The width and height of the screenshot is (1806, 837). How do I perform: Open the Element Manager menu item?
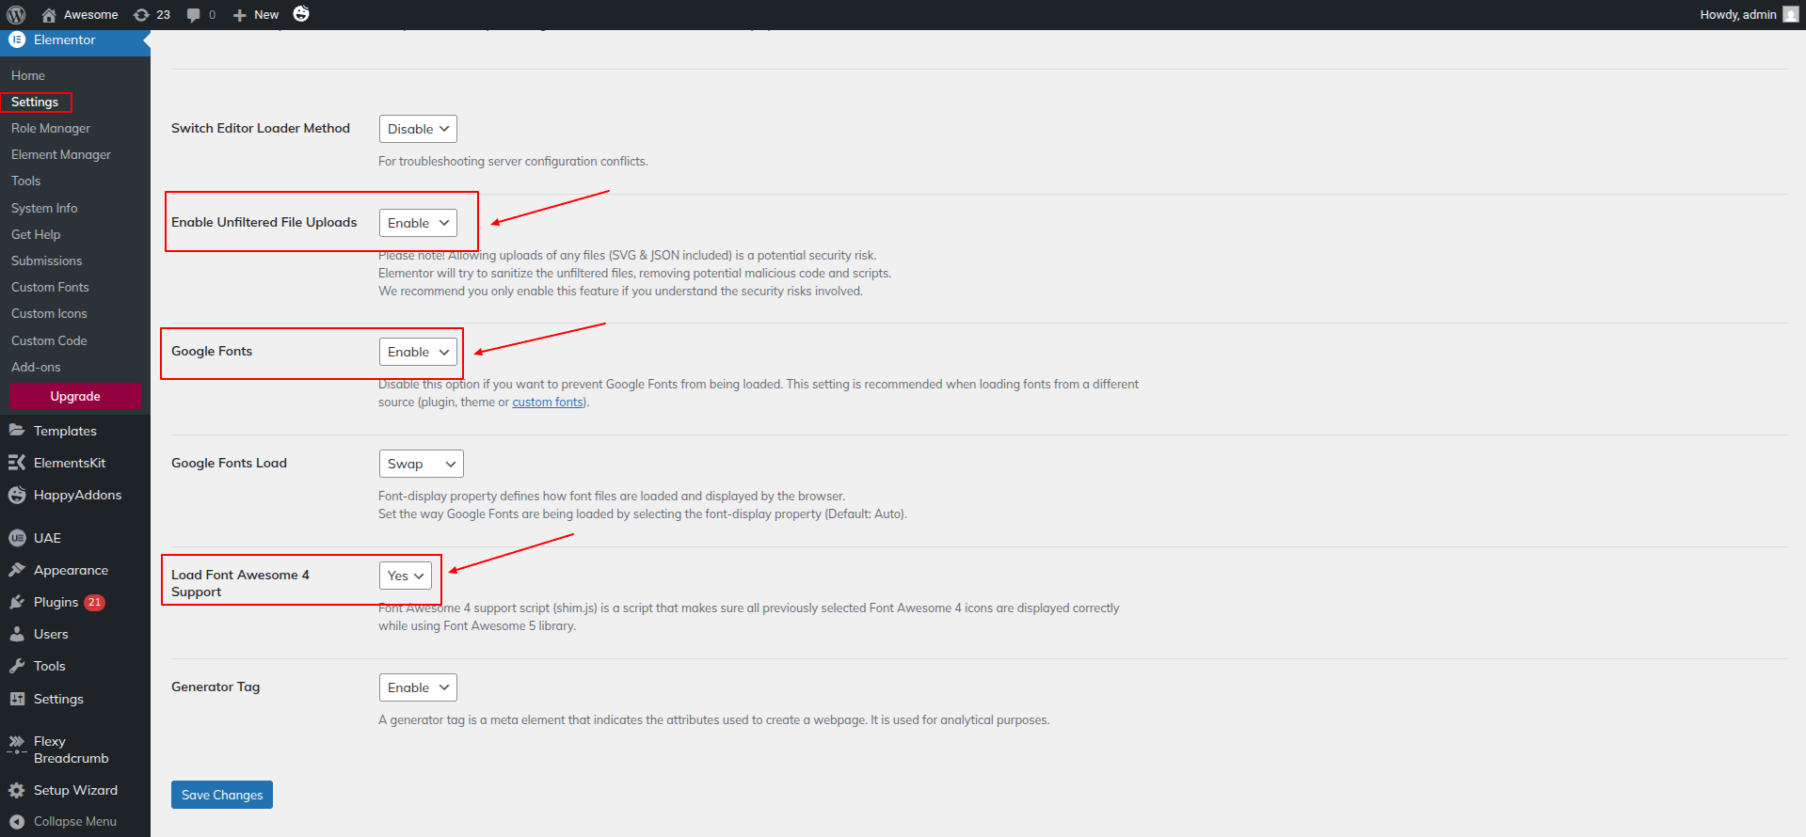(61, 154)
